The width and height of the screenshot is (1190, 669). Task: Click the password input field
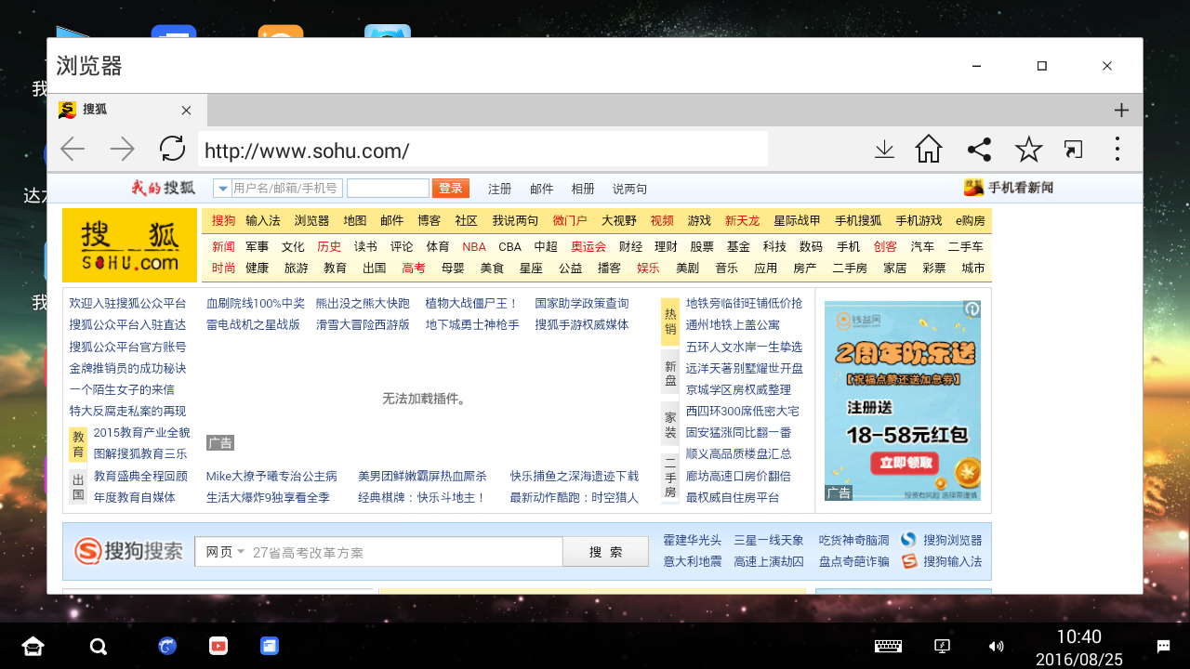(x=388, y=189)
